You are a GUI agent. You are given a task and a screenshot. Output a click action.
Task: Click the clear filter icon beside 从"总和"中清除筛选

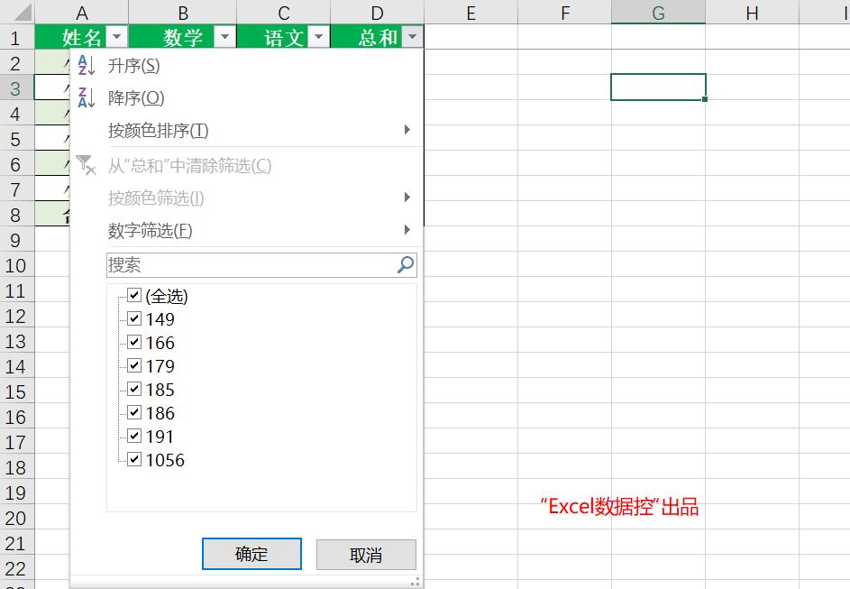(x=86, y=165)
